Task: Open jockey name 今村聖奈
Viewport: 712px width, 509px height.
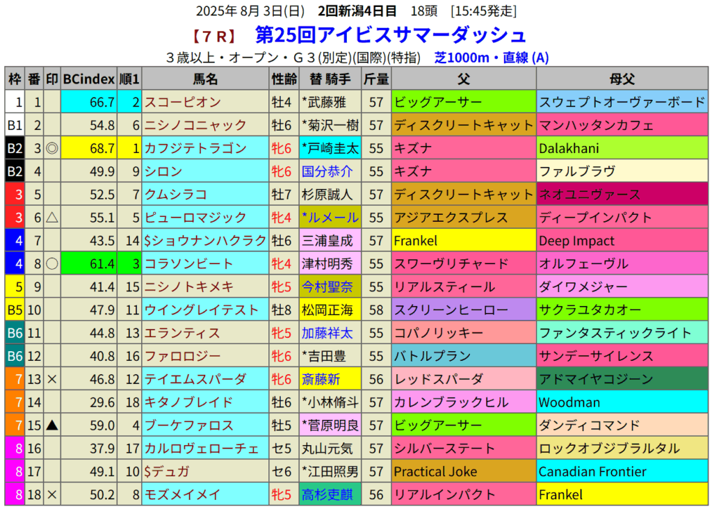Action: click(327, 286)
